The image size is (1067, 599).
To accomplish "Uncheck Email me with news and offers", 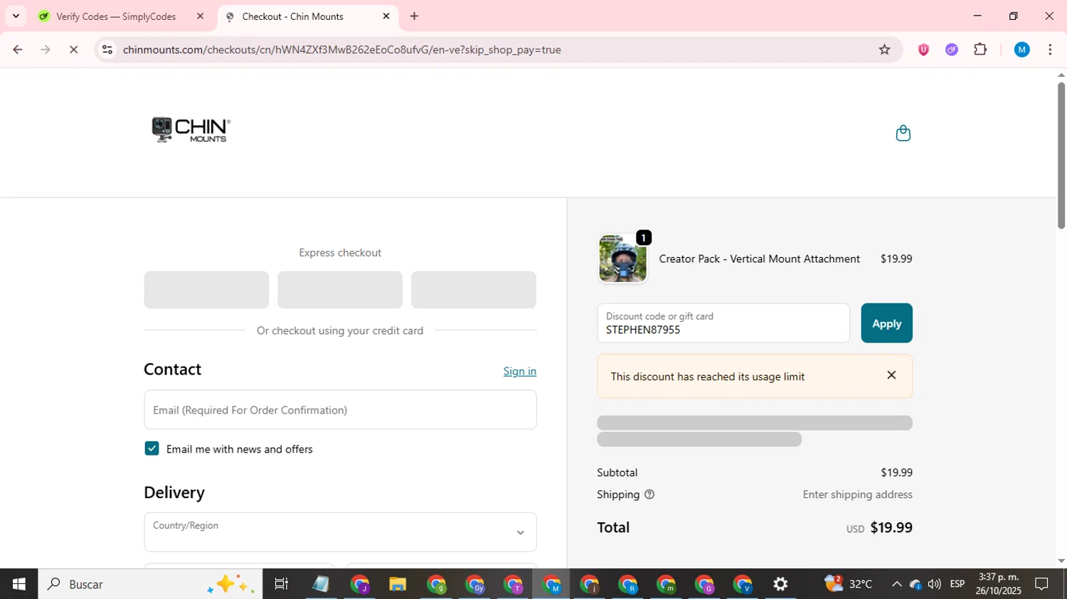I will [x=152, y=448].
